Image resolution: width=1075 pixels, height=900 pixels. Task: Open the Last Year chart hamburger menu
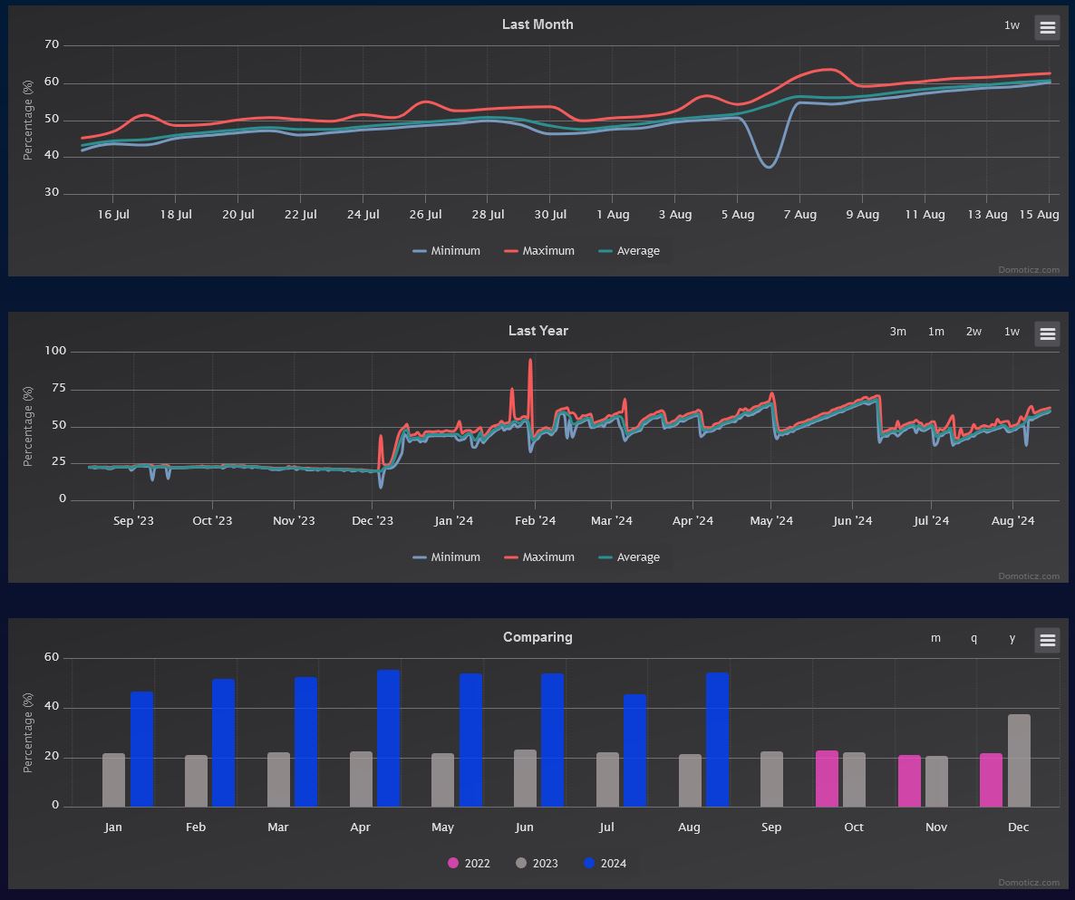(x=1047, y=334)
